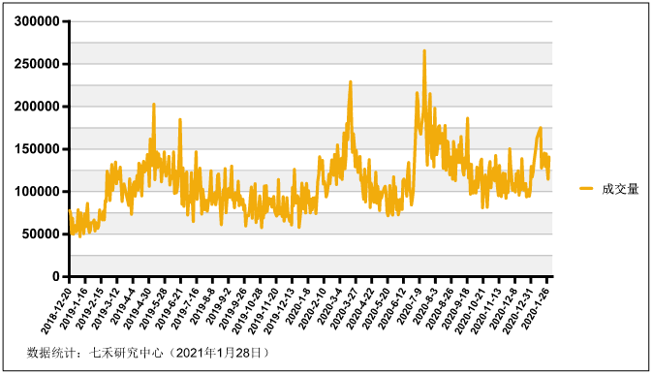The image size is (652, 374).
Task: Click the March 2020 volume peak
Action: [x=350, y=82]
